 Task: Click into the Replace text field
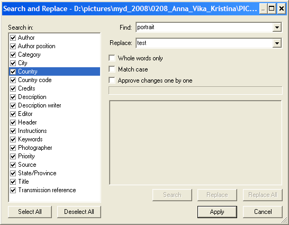(x=204, y=43)
